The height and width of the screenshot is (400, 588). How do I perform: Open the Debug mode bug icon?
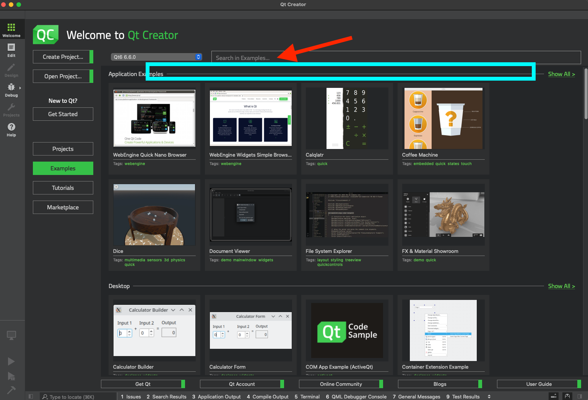click(11, 87)
